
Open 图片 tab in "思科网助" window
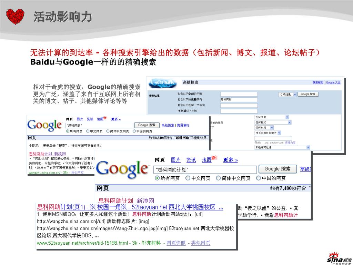click(80, 119)
